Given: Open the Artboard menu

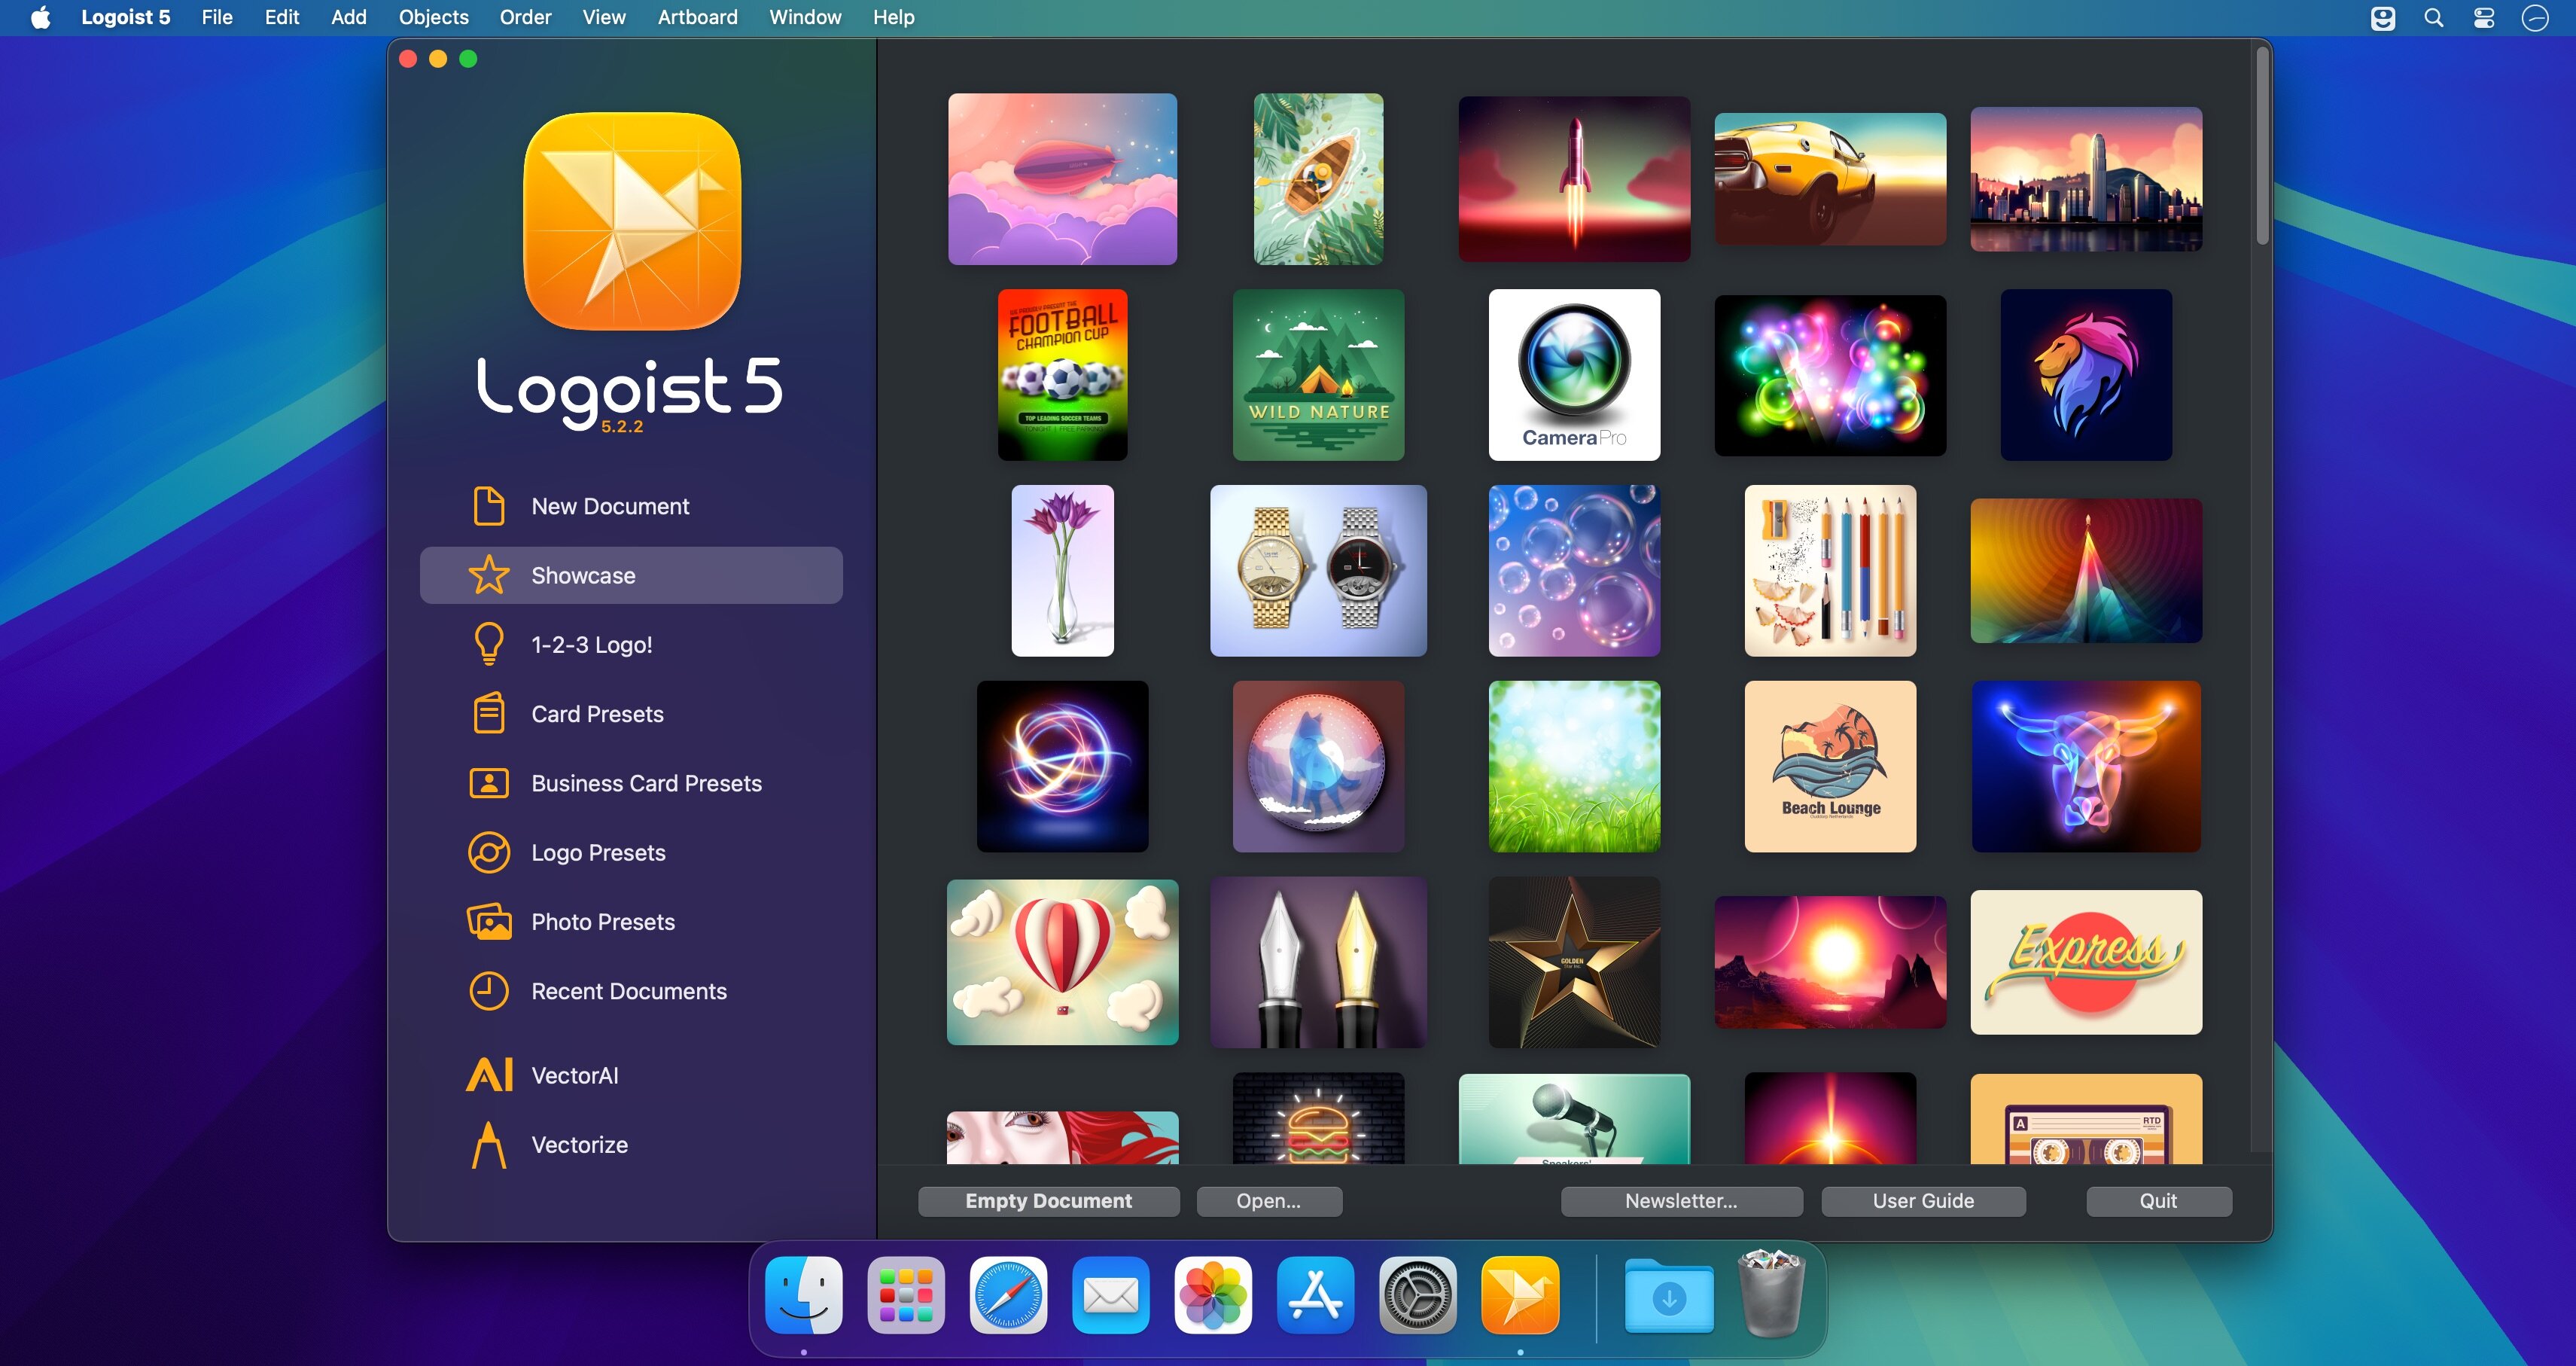Looking at the screenshot, I should coord(697,17).
